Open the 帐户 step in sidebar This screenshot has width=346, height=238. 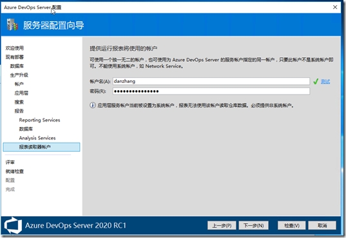point(19,84)
